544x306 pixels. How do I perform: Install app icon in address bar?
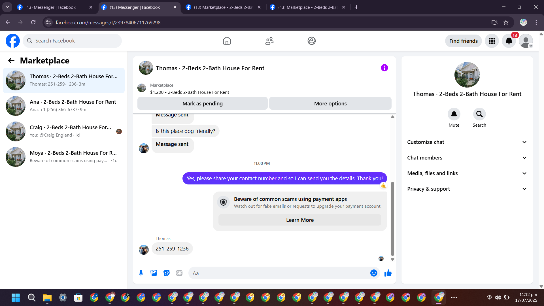click(x=494, y=22)
